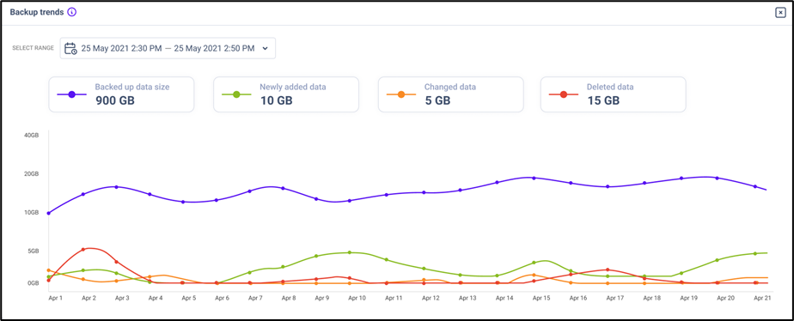Viewport: 794px width, 321px height.
Task: Toggle the Deleted data series
Action: click(x=614, y=94)
